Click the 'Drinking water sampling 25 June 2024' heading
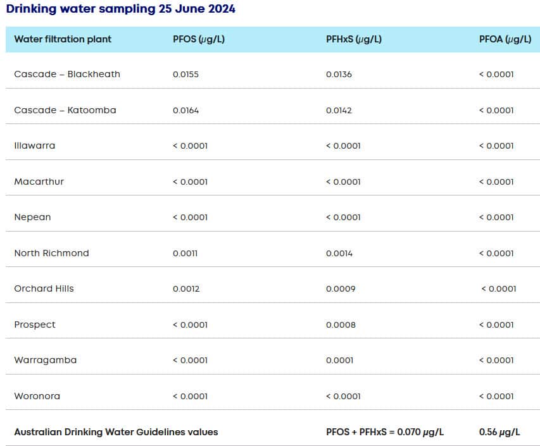This screenshot has height=446, width=540. [120, 9]
